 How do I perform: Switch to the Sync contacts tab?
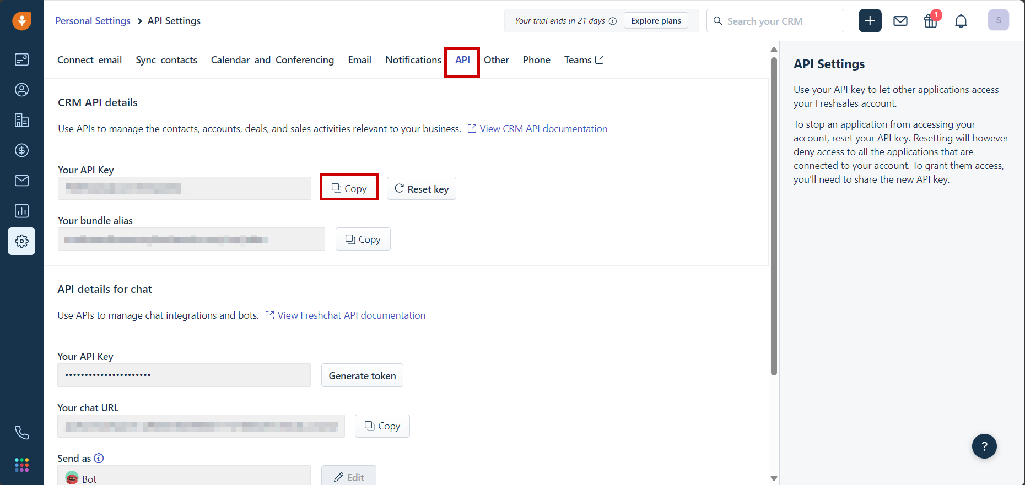(x=166, y=60)
